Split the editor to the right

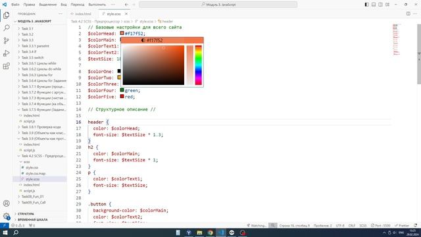408,14
